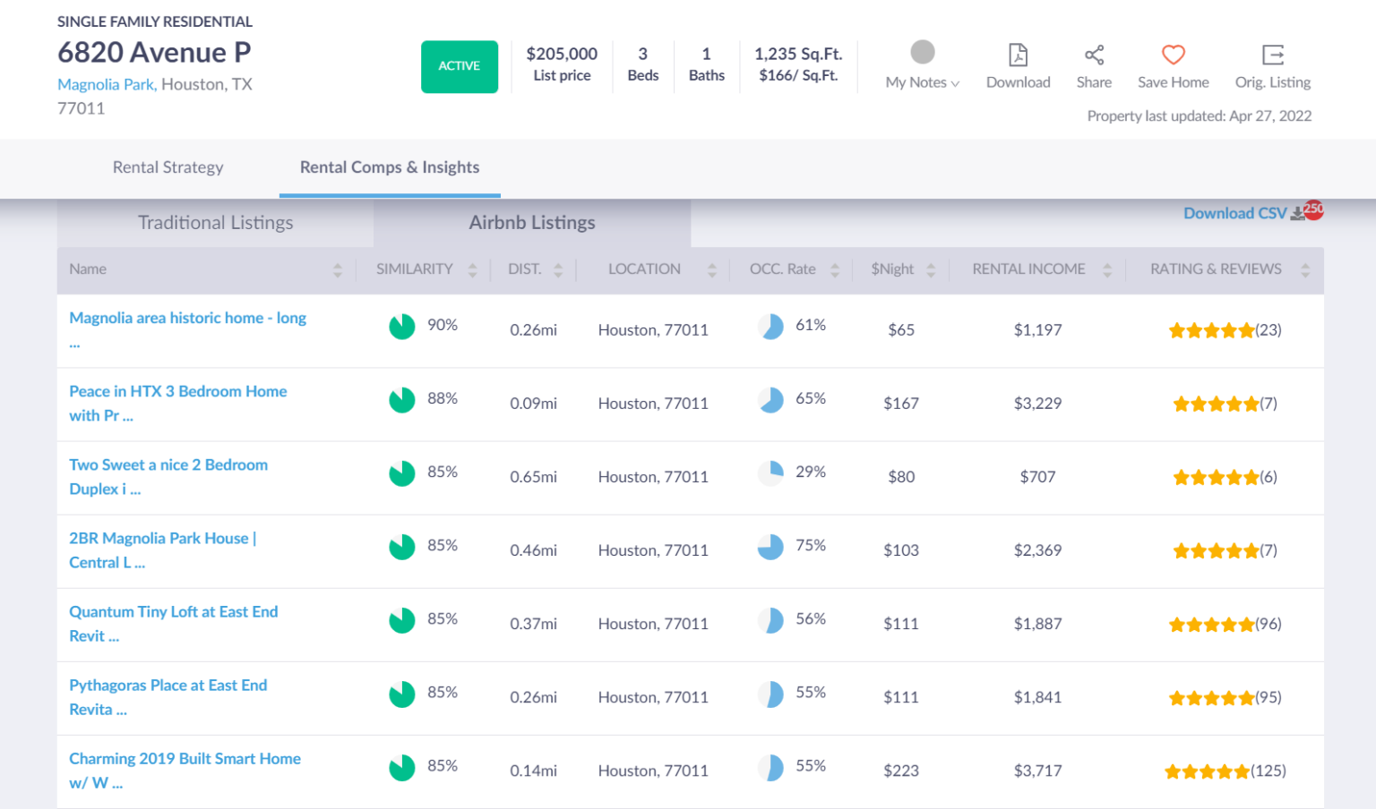Click the Download CSV link
1376x809 pixels.
(1235, 213)
